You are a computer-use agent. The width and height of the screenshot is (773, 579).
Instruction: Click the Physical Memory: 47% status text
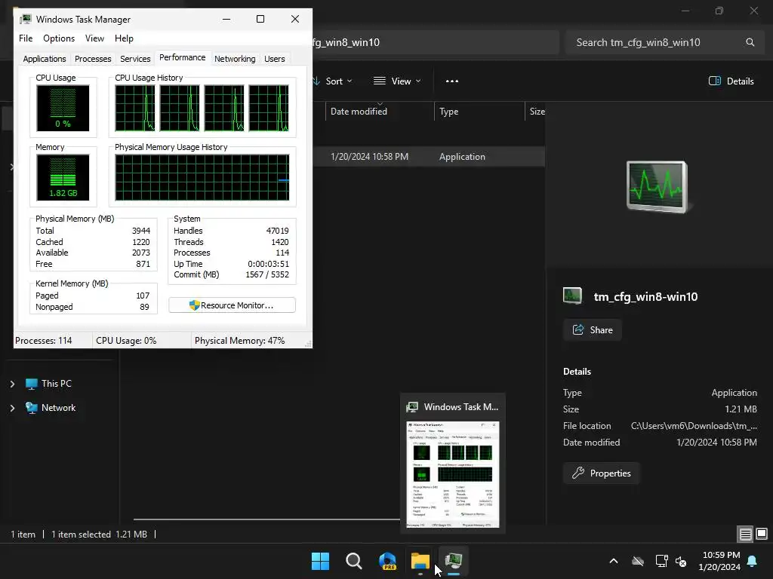tap(239, 341)
